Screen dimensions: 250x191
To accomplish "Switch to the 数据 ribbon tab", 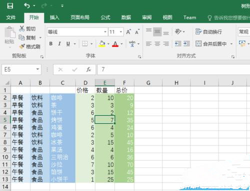I will click(126, 17).
